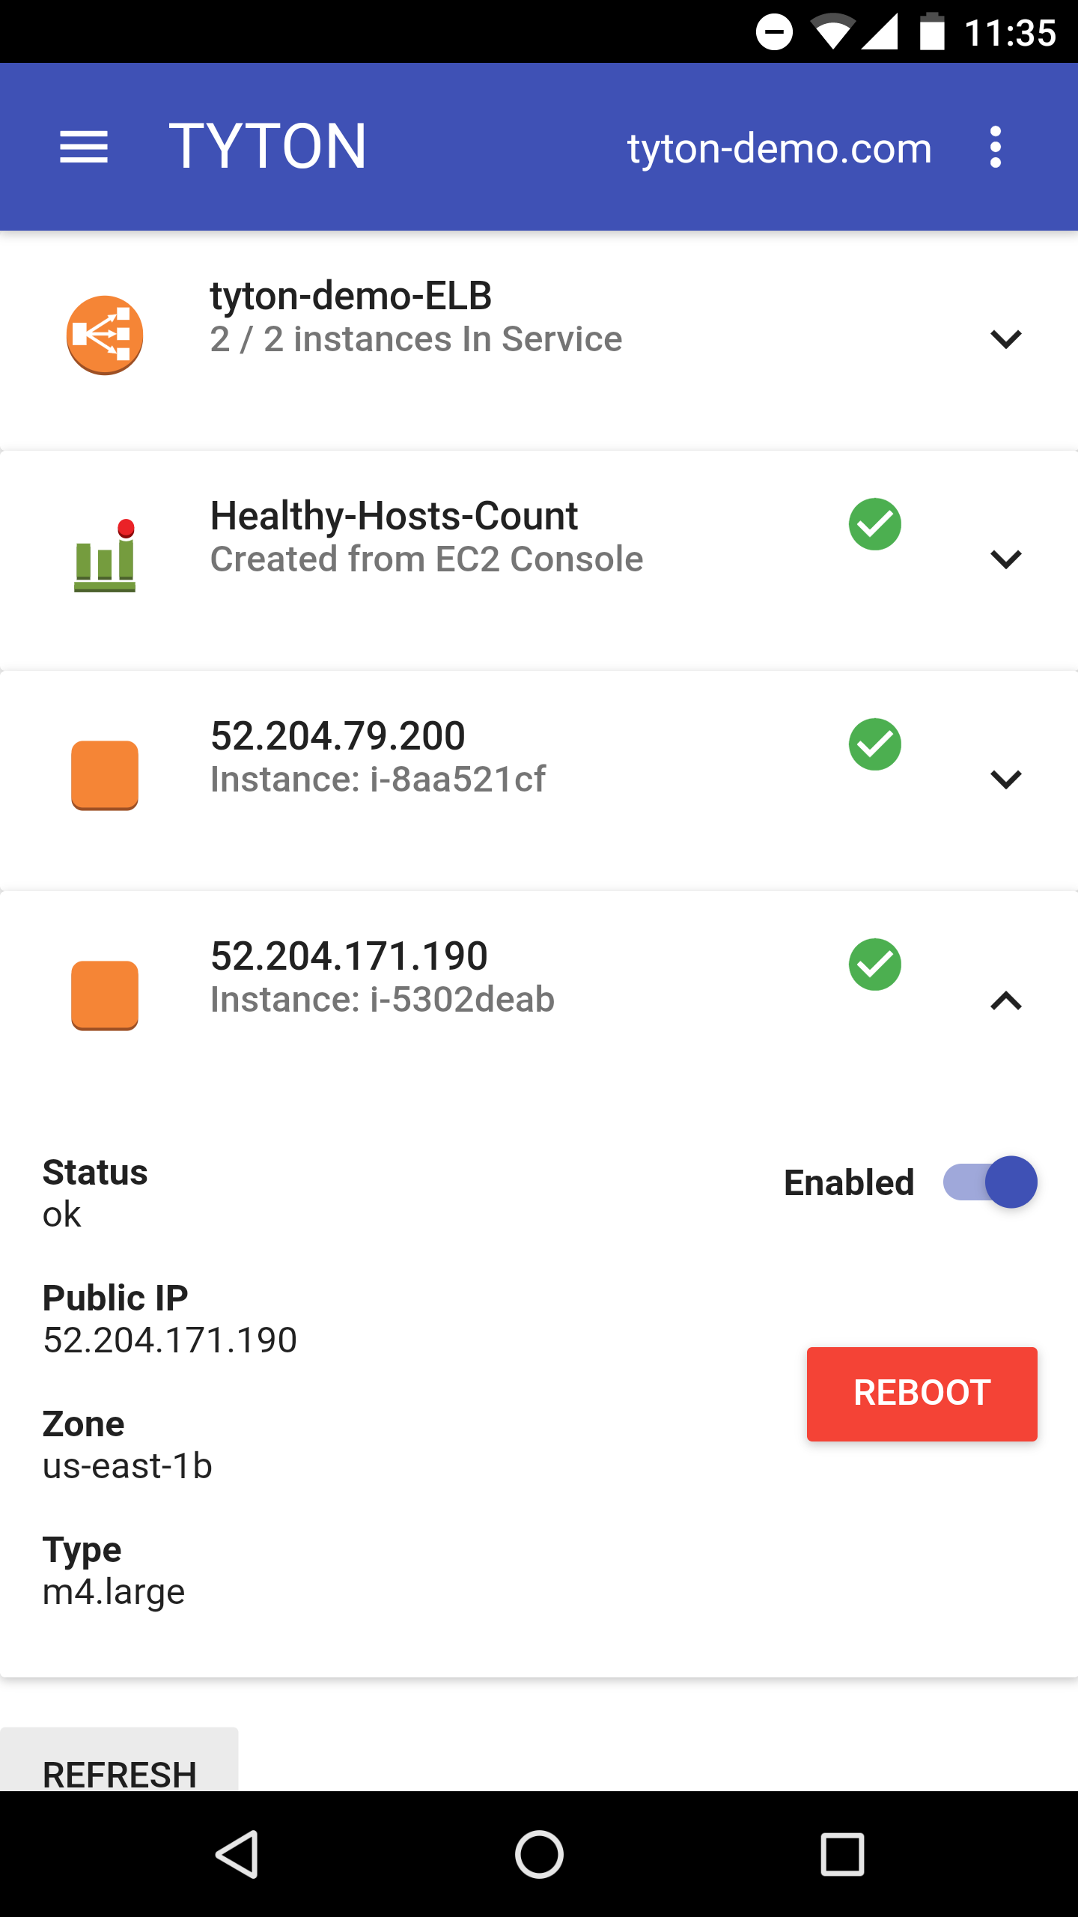Open the hamburger navigation menu
This screenshot has height=1917, width=1078.
(x=84, y=147)
